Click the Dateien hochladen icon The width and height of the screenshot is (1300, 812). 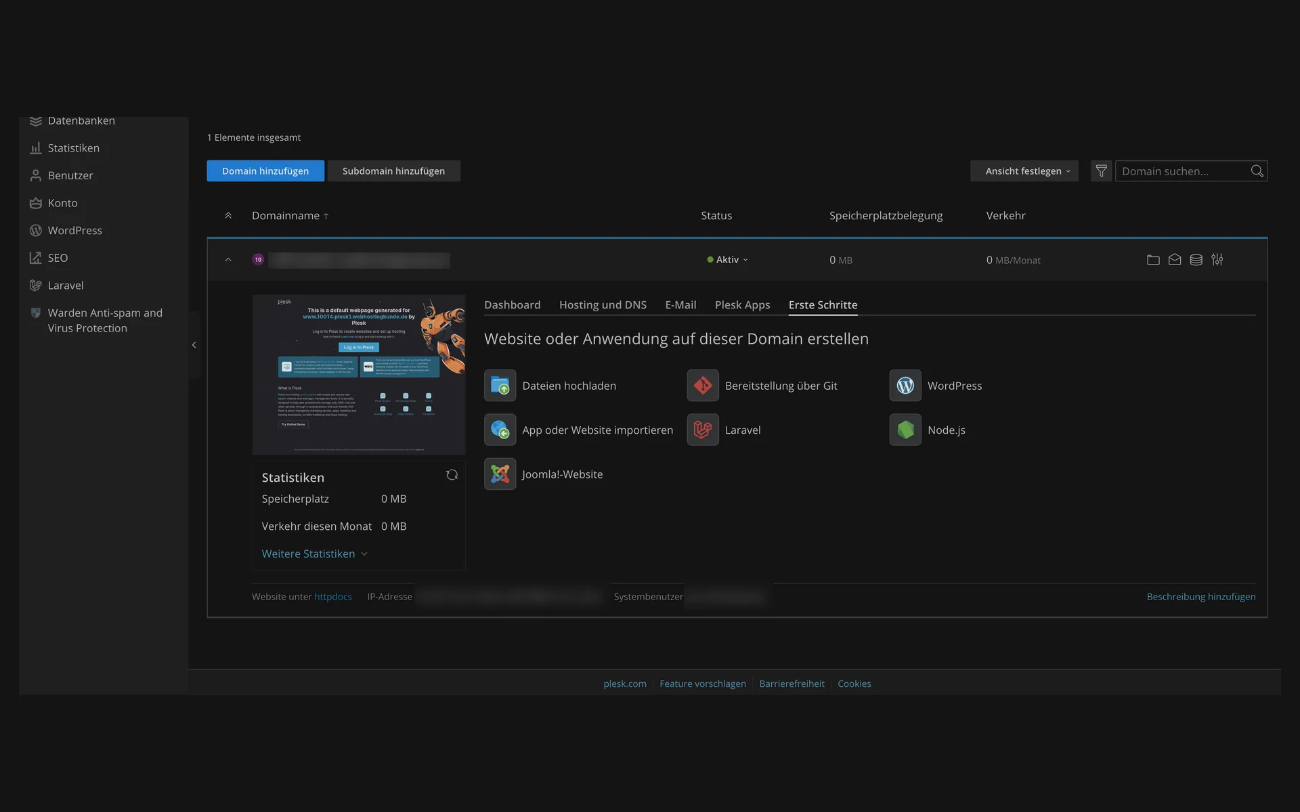pos(500,386)
